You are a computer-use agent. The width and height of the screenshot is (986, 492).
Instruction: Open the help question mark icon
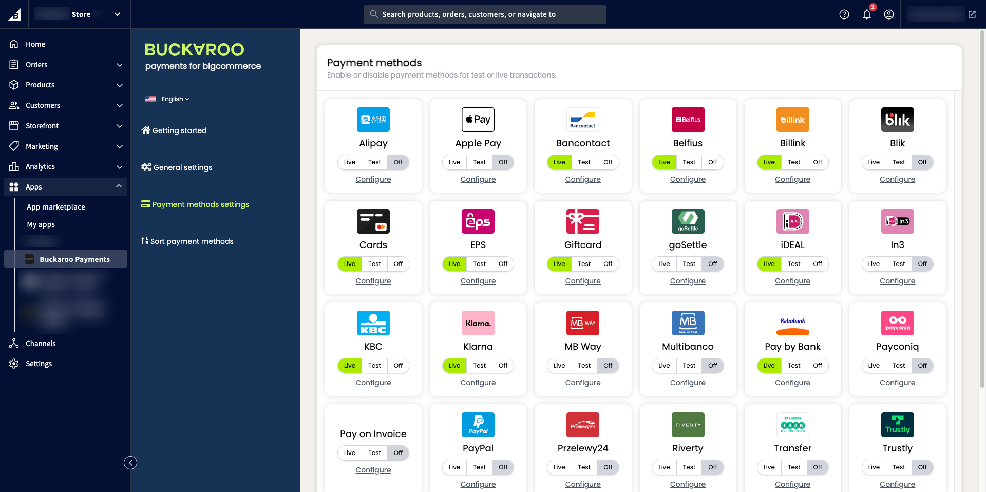(844, 14)
